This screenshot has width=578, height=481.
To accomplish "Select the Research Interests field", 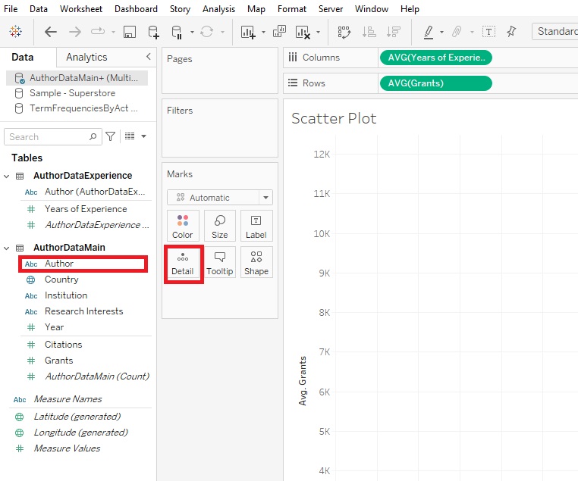I will pyautogui.click(x=86, y=311).
